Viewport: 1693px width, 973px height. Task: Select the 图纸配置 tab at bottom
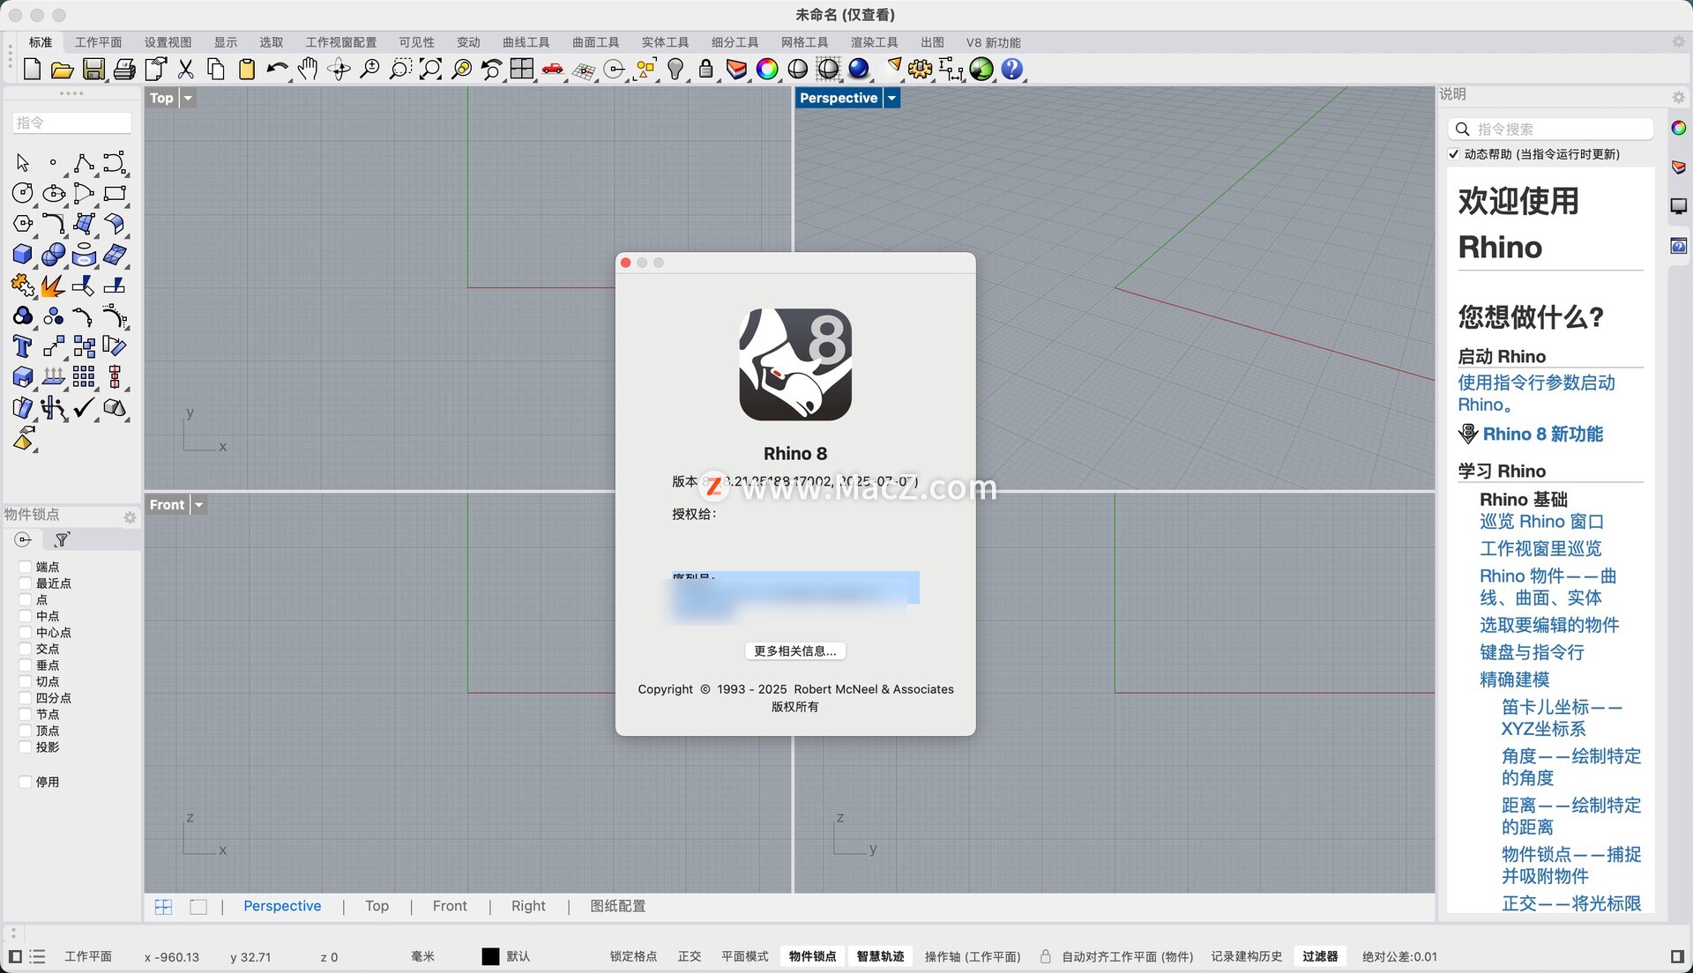point(617,906)
